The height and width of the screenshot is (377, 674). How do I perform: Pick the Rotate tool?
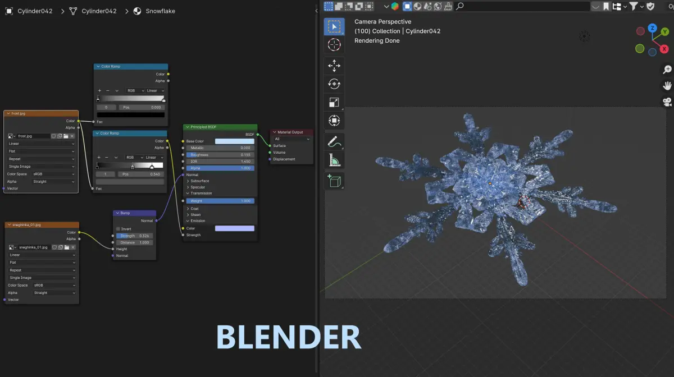334,84
